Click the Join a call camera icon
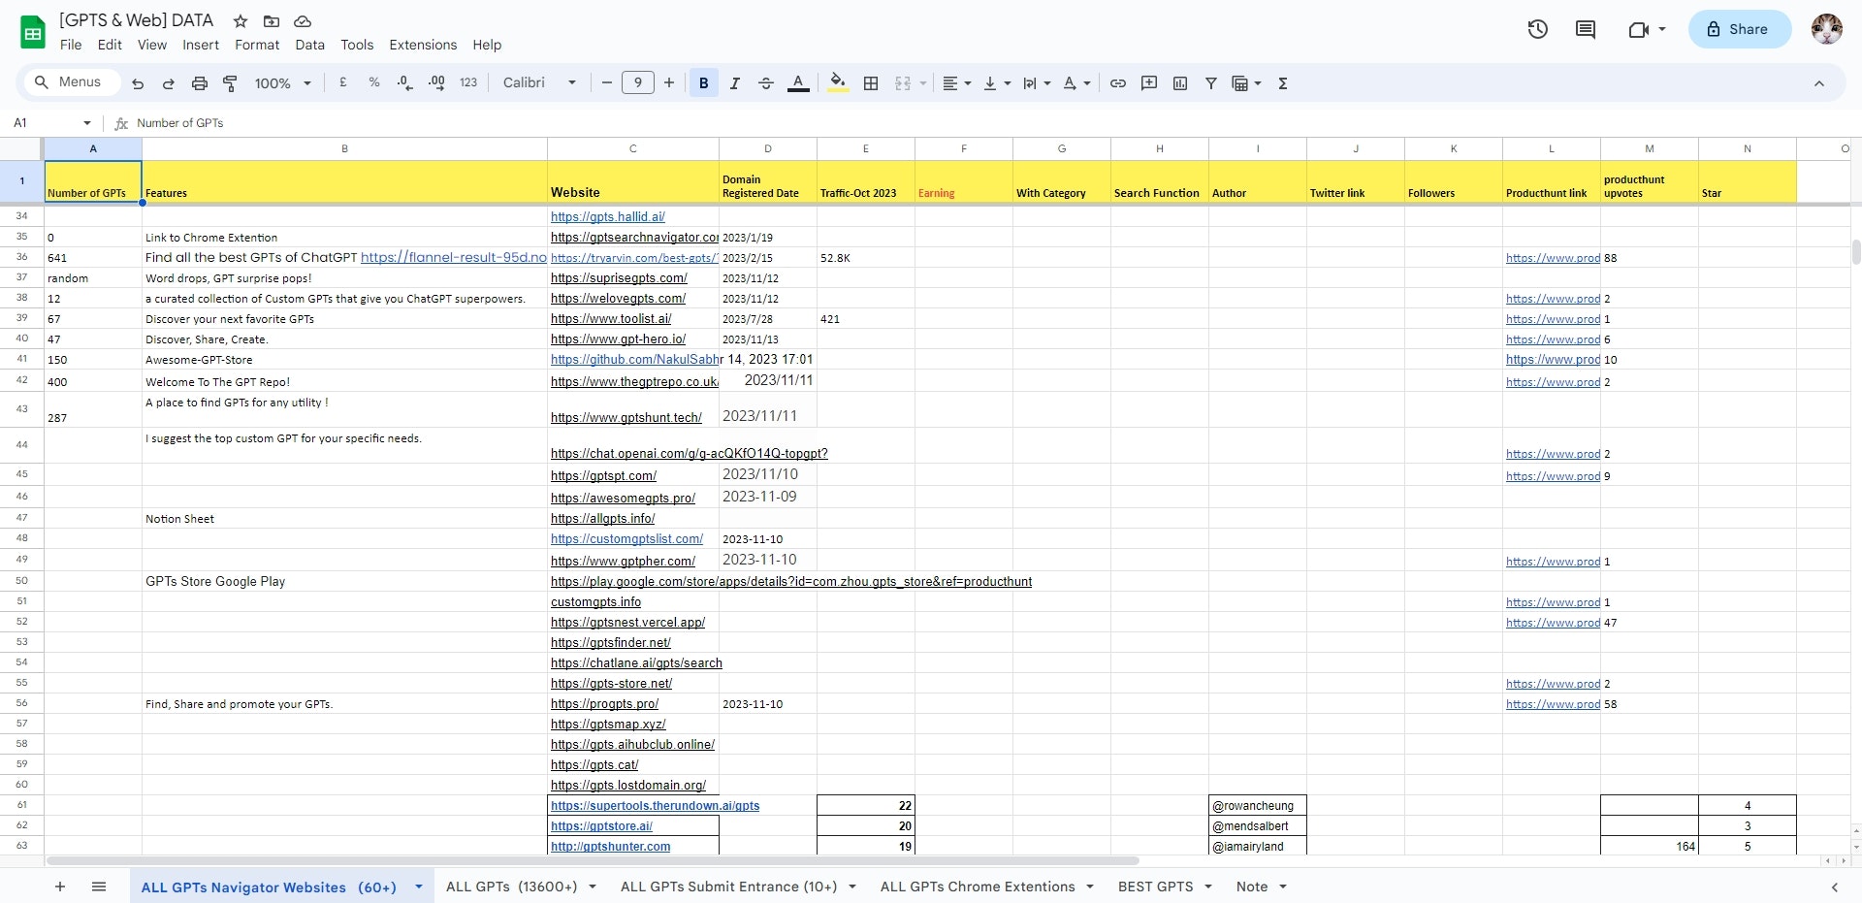This screenshot has width=1862, height=903. point(1639,29)
